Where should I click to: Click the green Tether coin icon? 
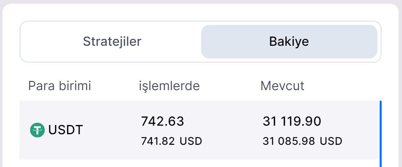(37, 130)
